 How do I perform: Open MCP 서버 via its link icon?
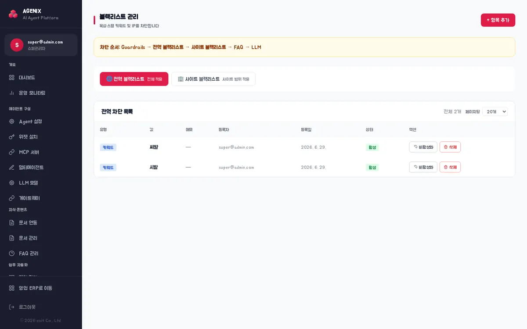tap(12, 152)
